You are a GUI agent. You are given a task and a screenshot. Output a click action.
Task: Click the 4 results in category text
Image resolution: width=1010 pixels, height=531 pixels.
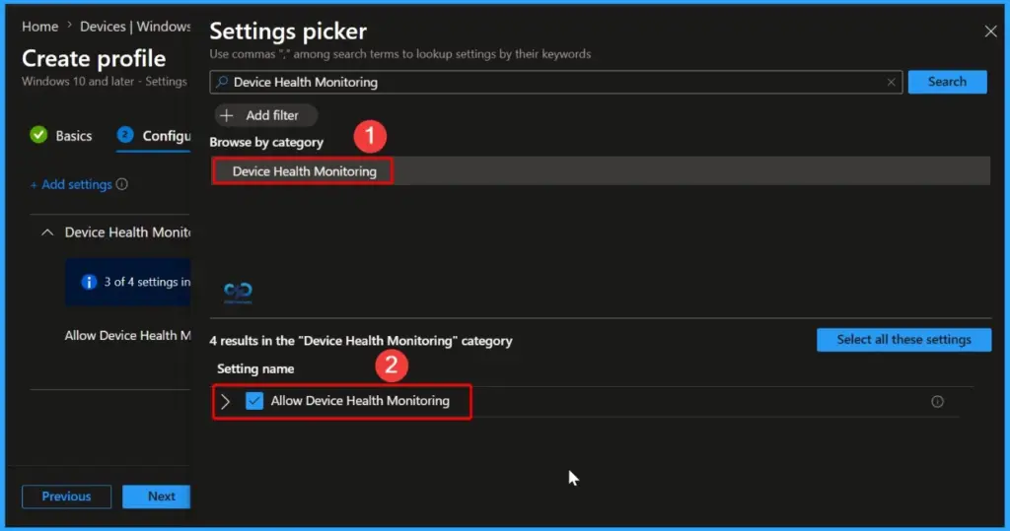361,341
